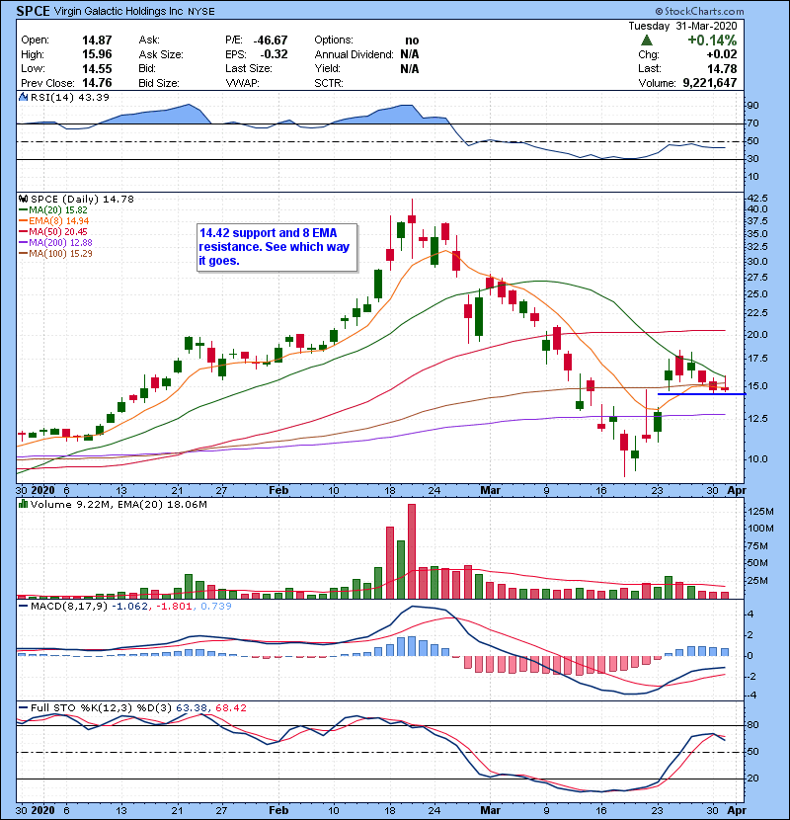Image resolution: width=790 pixels, height=820 pixels.
Task: Click the green up-arrow change indicator
Action: click(646, 41)
